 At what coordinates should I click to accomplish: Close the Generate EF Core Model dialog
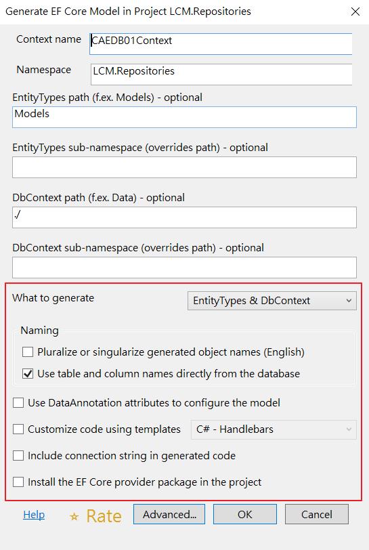(x=355, y=12)
